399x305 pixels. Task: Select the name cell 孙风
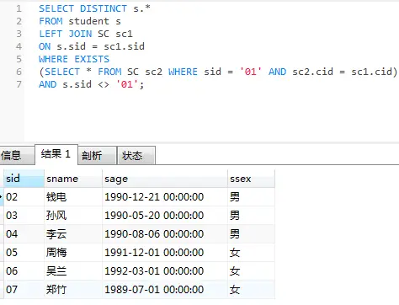click(73, 216)
